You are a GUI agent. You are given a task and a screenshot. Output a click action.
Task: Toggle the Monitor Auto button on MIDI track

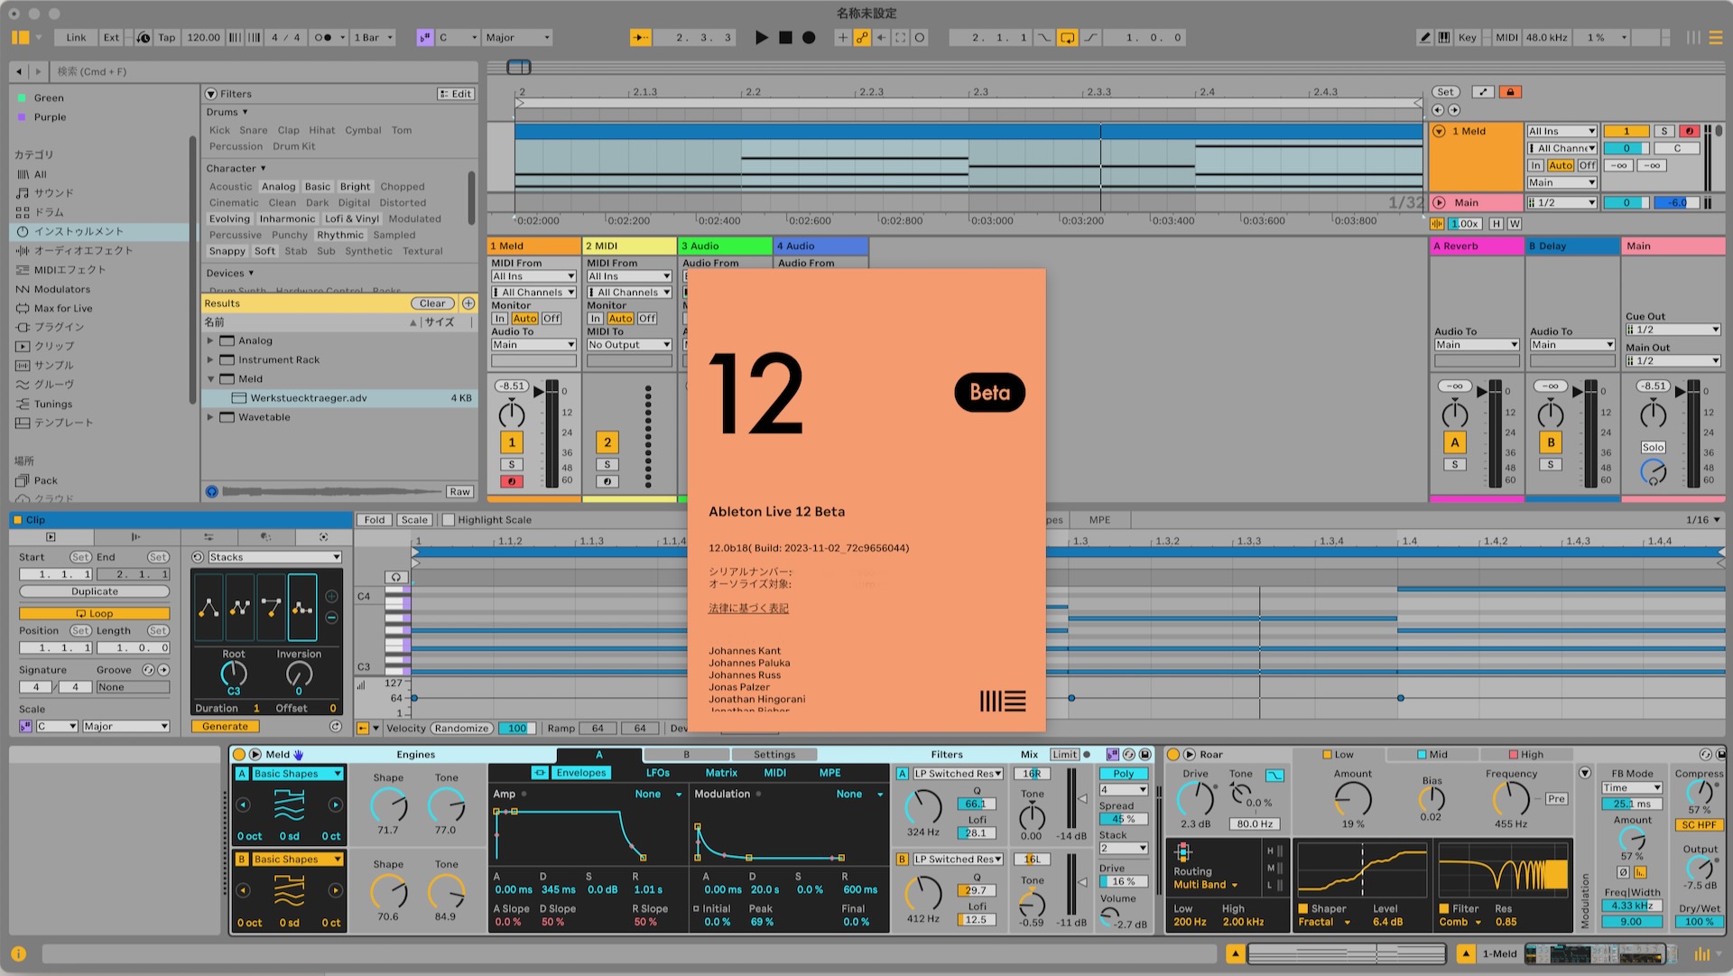pyautogui.click(x=620, y=317)
